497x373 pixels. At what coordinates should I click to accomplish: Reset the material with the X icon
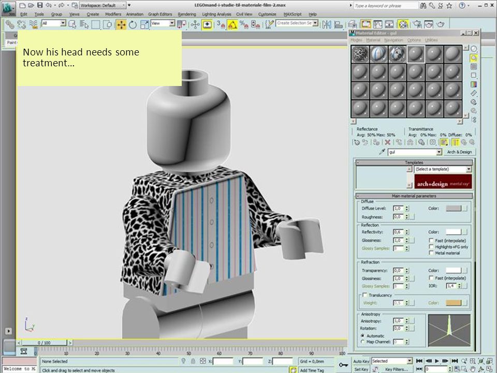(387, 142)
